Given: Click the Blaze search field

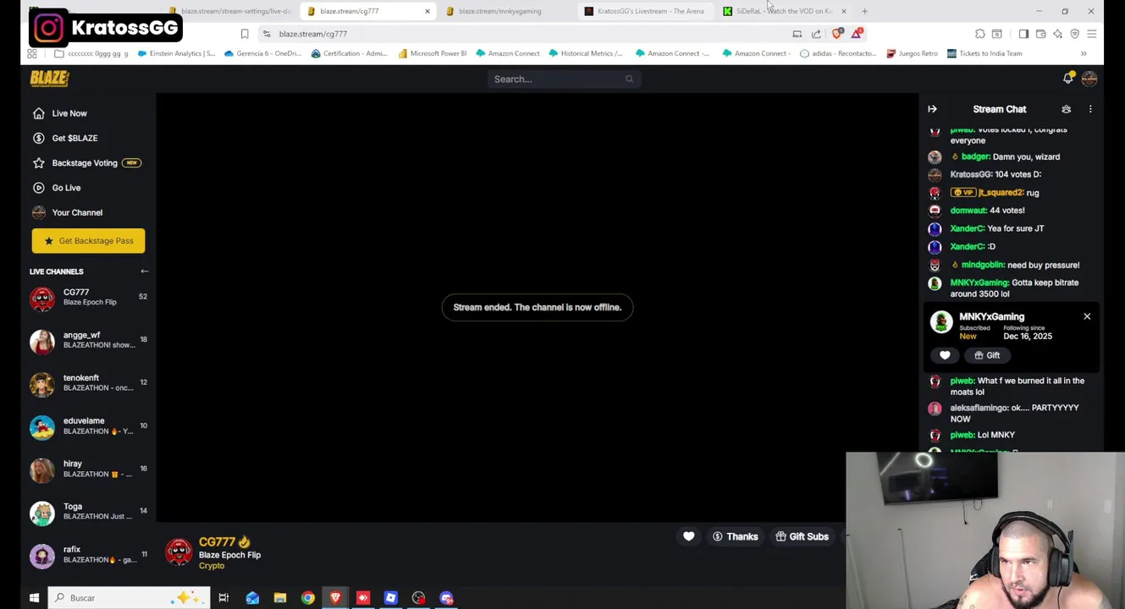Looking at the screenshot, I should [x=563, y=79].
